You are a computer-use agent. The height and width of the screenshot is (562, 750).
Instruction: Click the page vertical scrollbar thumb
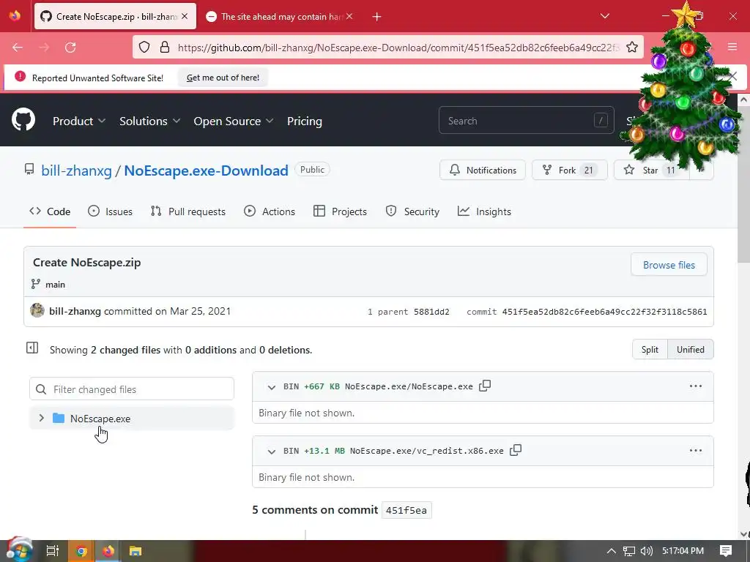coord(743,184)
